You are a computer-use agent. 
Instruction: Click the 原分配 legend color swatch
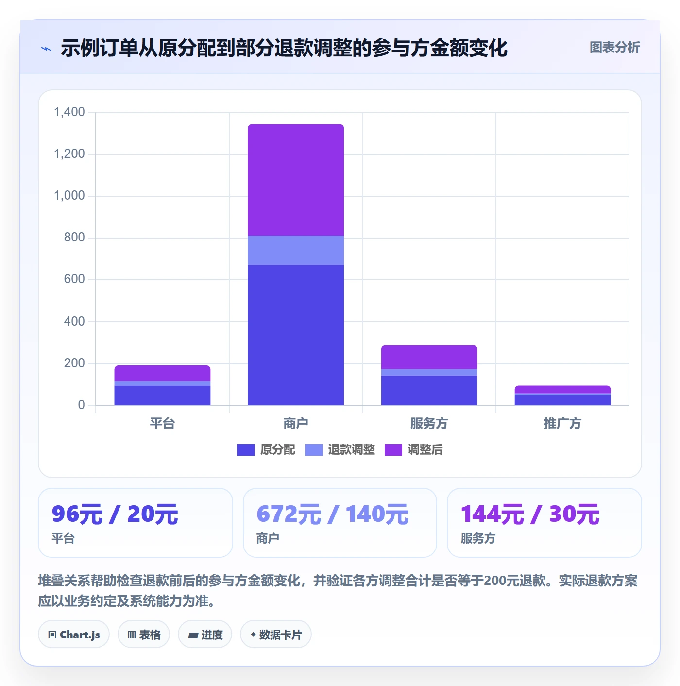tap(245, 450)
